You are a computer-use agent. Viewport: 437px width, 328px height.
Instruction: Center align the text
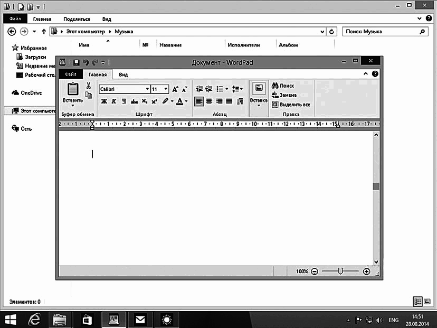coord(209,101)
